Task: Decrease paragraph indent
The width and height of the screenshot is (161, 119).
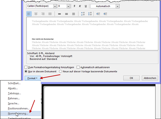Action: 99,14
